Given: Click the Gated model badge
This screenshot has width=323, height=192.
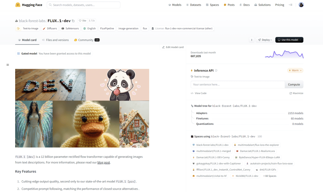Looking at the screenshot, I should click(54, 54).
